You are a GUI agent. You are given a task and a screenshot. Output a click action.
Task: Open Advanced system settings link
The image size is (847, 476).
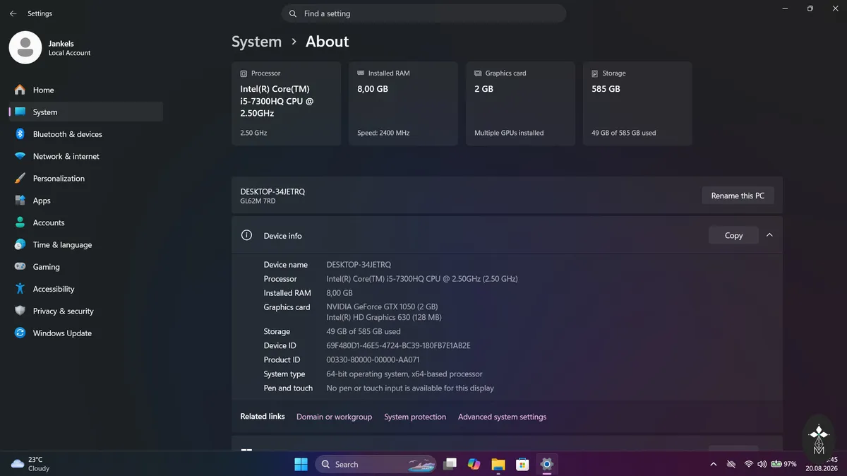point(502,417)
